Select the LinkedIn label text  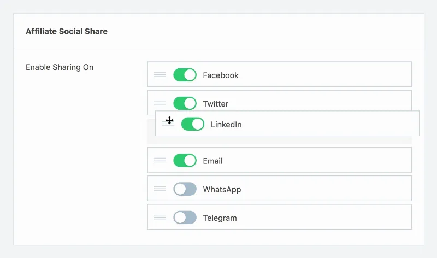[x=226, y=125]
